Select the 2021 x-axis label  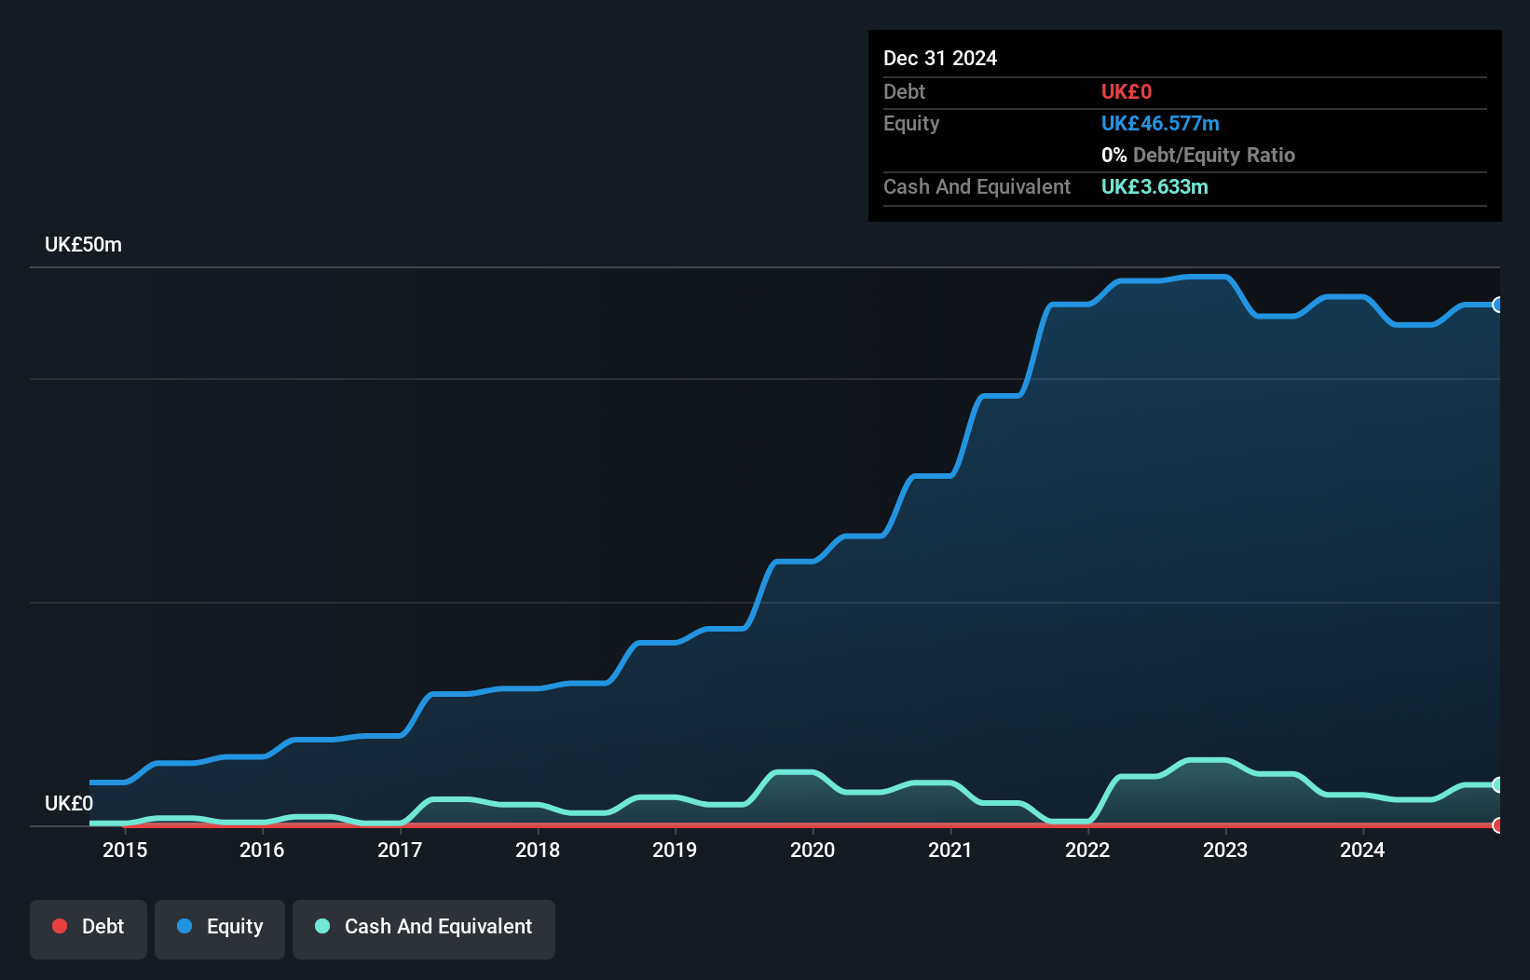click(x=950, y=850)
